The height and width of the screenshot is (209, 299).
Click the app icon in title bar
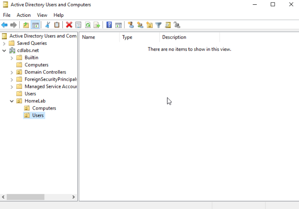click(x=6, y=5)
